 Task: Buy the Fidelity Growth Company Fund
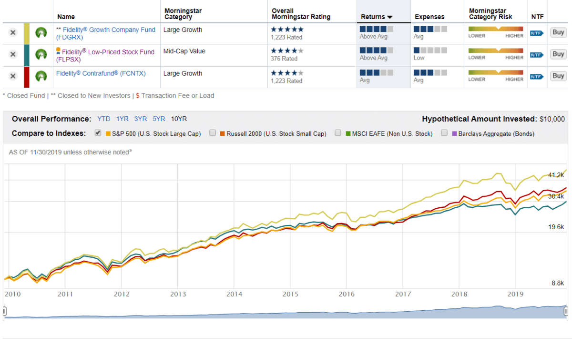tap(558, 32)
